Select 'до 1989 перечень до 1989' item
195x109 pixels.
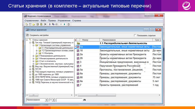(x=47, y=74)
